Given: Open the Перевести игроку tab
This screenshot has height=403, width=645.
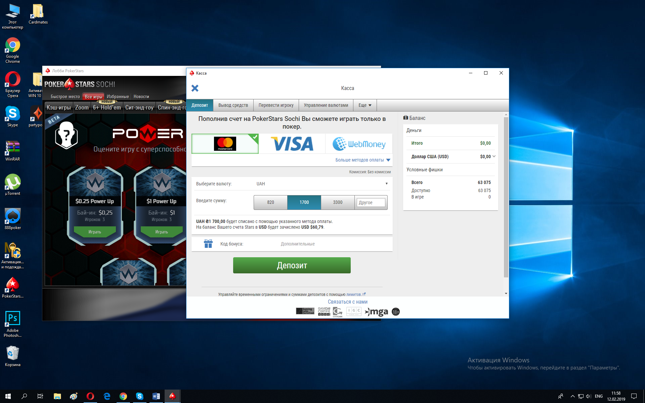Looking at the screenshot, I should [x=276, y=105].
